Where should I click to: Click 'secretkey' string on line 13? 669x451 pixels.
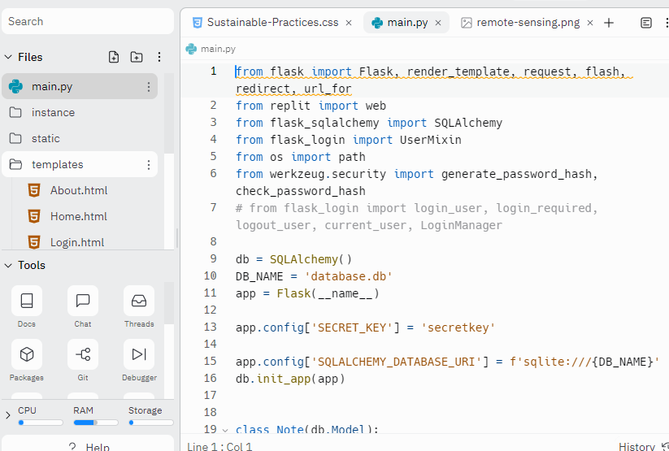[x=458, y=327]
